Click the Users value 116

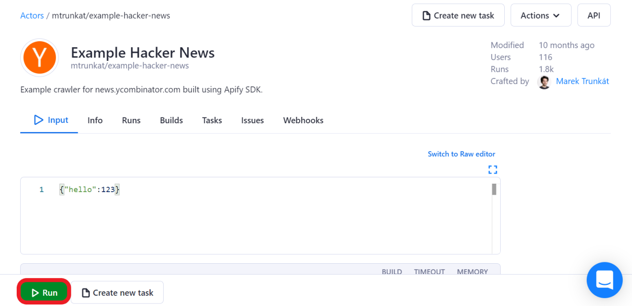546,57
